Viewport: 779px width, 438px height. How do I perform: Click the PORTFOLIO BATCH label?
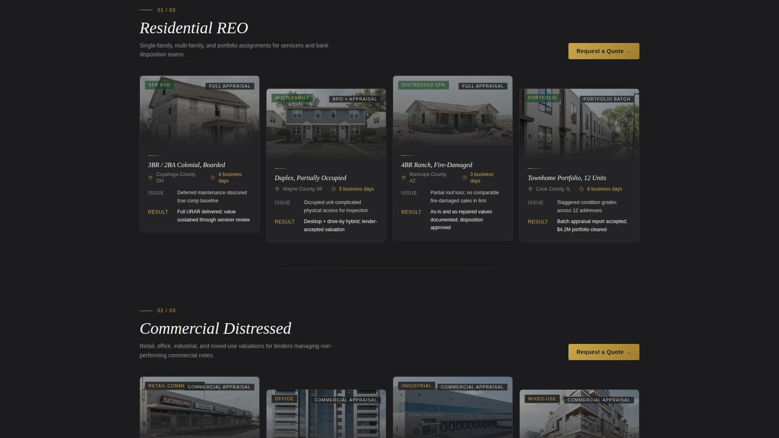point(606,99)
